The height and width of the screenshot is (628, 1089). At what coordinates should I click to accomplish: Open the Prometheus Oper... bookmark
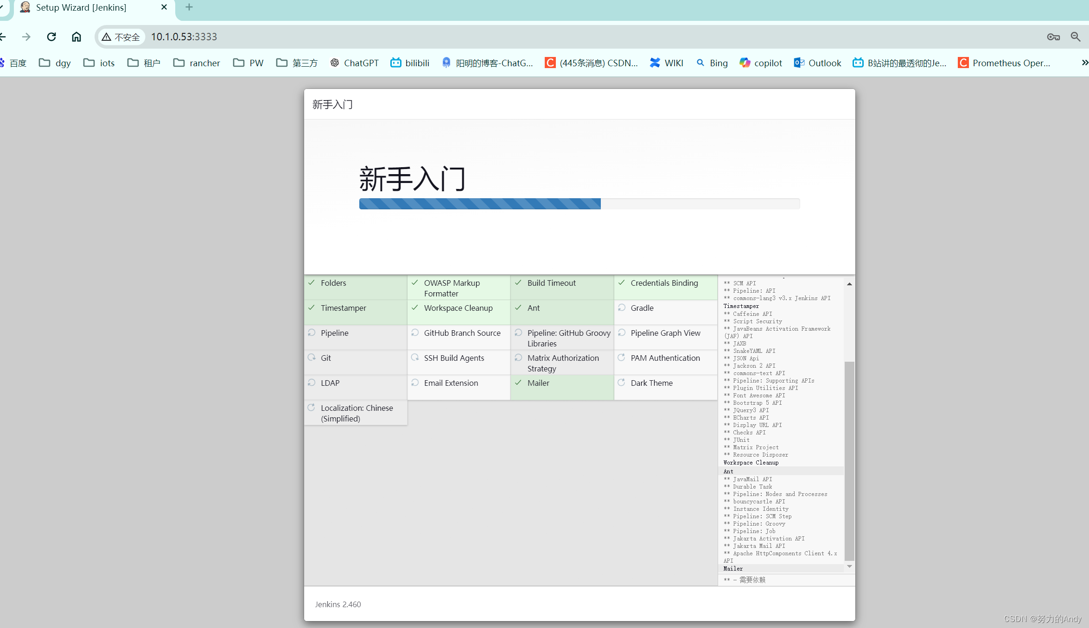point(1005,63)
